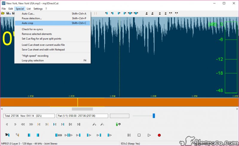239x146 pixels.
Task: Click the volume slider handle
Action: point(154,116)
